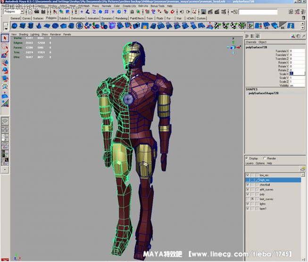Click the shelf icon labeled BE
The height and width of the screenshot is (262, 308).
pyautogui.click(x=283, y=26)
